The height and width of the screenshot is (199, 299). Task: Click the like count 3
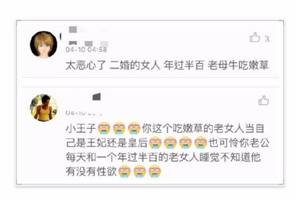(267, 39)
